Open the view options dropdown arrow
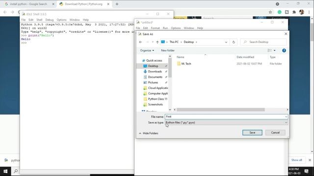The height and width of the screenshot is (176, 314). pos(275,50)
